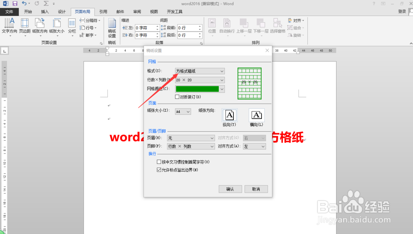Viewport: 413px width, 234px height.
Task: Open the 行号 line numbers menu
Action: 88,28
